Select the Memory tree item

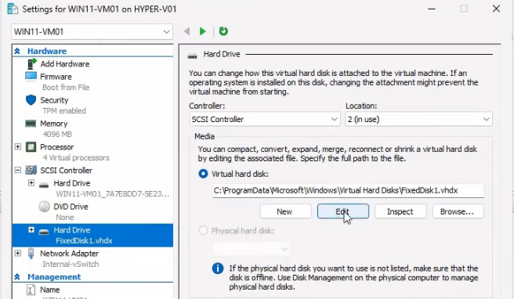click(54, 124)
